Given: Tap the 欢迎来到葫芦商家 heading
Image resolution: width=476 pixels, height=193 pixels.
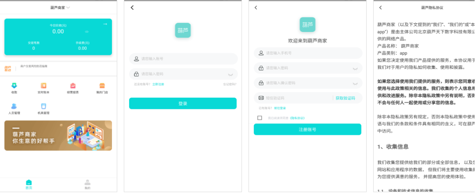Looking at the screenshot, I should [x=308, y=41].
